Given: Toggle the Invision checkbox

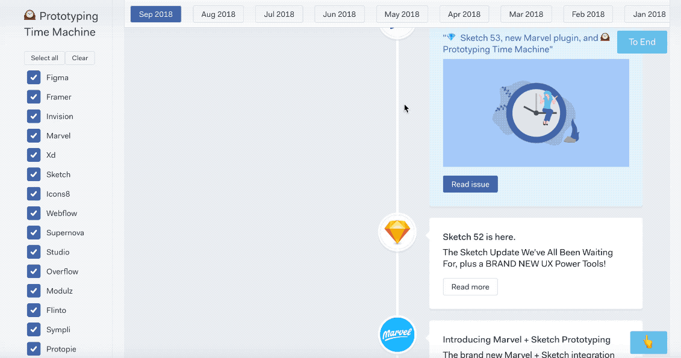Looking at the screenshot, I should 34,116.
